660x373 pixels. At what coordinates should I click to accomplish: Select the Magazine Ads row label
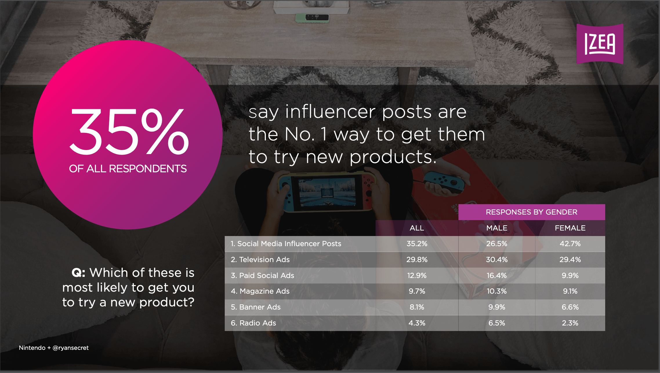[260, 291]
